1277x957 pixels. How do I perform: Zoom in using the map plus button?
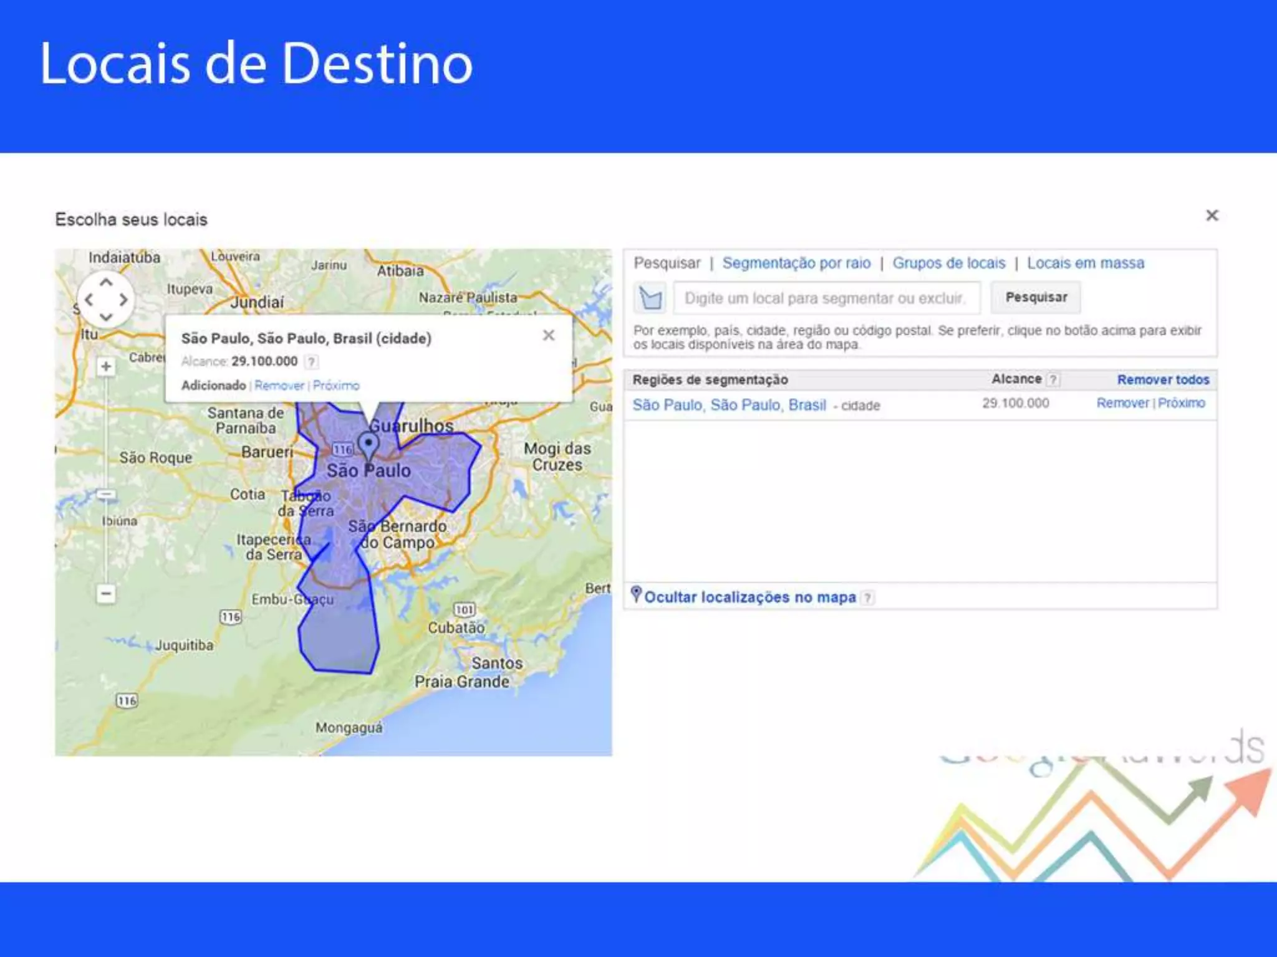[106, 366]
